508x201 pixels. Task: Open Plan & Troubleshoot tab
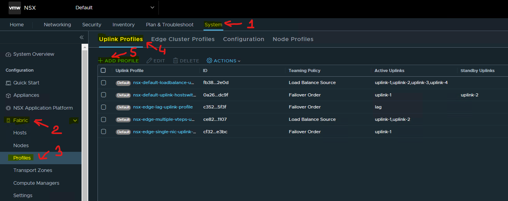point(170,25)
